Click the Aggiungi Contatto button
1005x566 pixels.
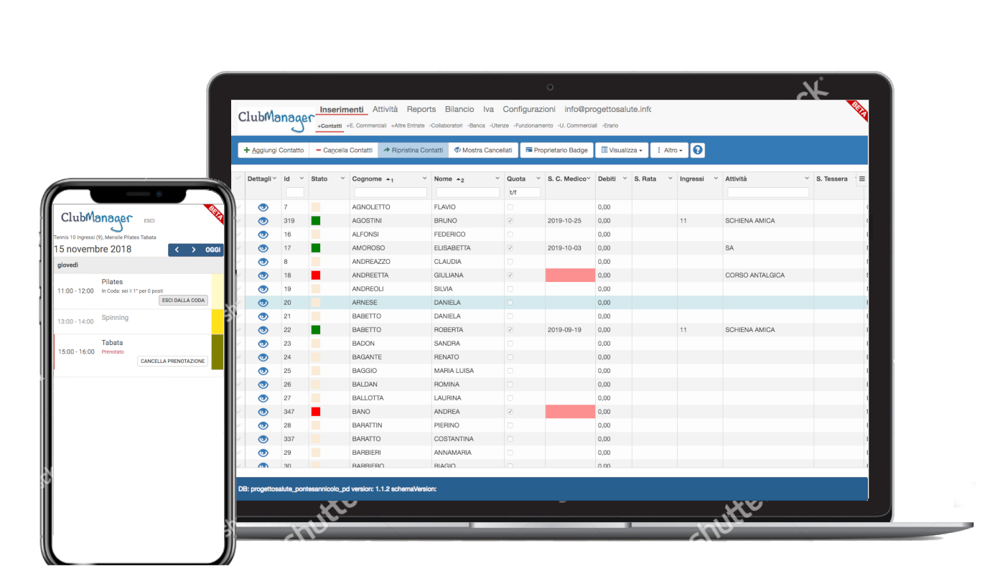(x=274, y=151)
